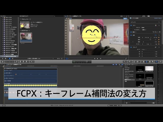The image size is (163, 122).
Task: Open the Retime speed menu
Action: pos(130,62)
